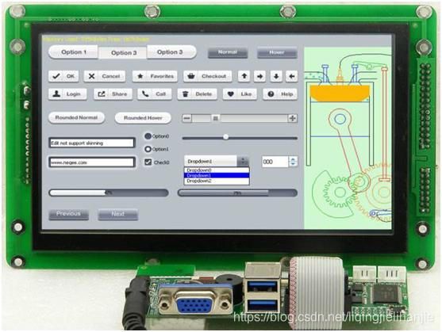Click the Rounded Hover button
Image resolution: width=442 pixels, height=332 pixels.
[143, 118]
